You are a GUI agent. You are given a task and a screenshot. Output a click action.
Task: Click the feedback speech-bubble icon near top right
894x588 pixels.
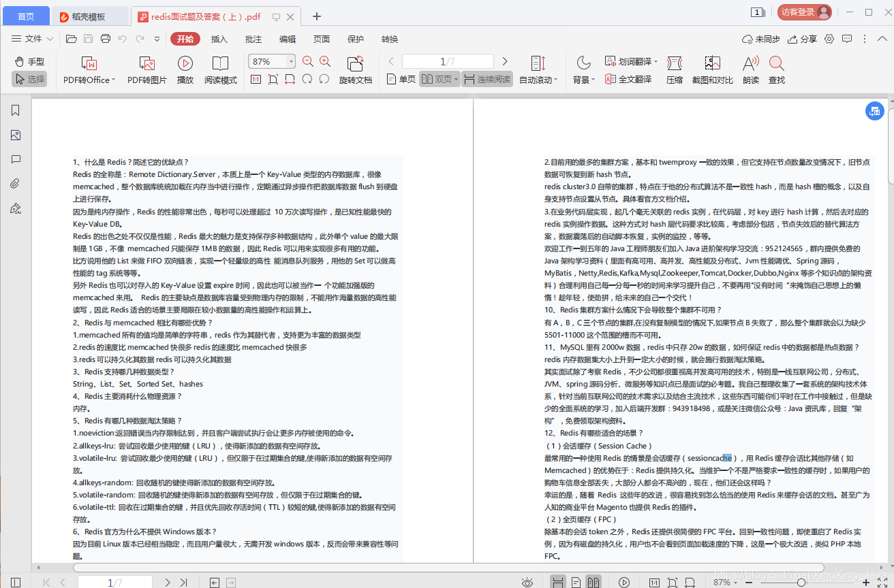click(x=847, y=39)
